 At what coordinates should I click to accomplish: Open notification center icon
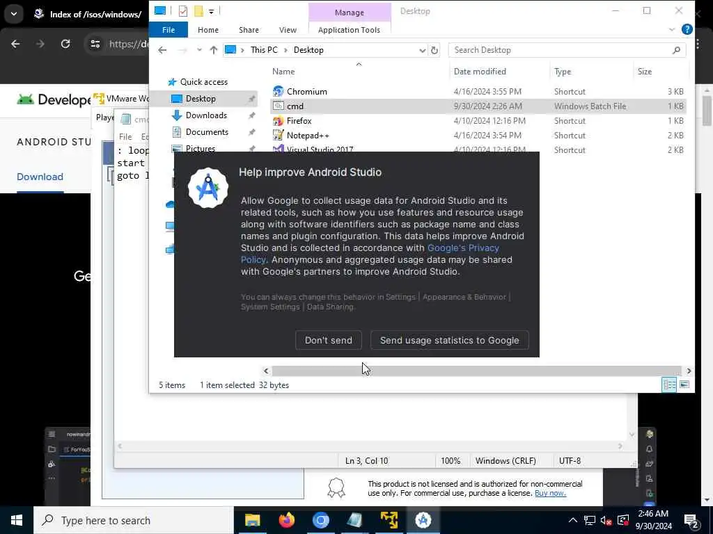[691, 521]
